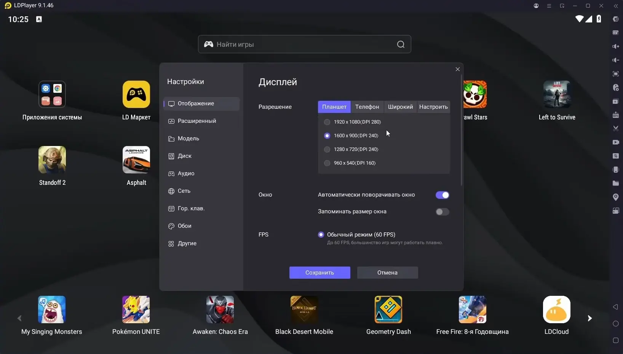Open the LD Маркет app icon
The image size is (623, 354).
[136, 94]
